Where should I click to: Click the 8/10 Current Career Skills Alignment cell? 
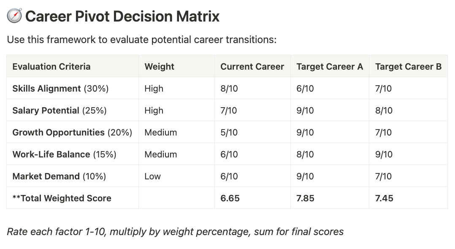[229, 89]
